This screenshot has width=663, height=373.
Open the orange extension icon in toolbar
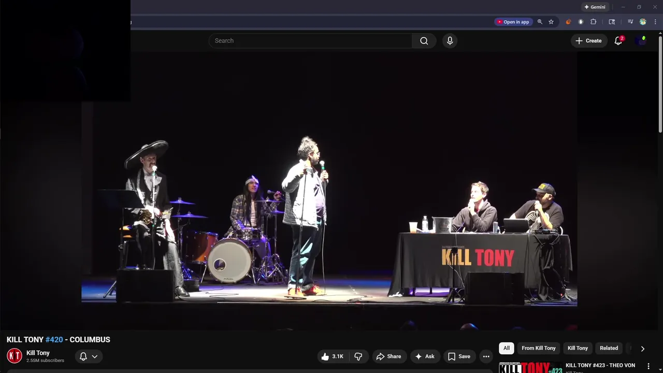[x=568, y=22]
